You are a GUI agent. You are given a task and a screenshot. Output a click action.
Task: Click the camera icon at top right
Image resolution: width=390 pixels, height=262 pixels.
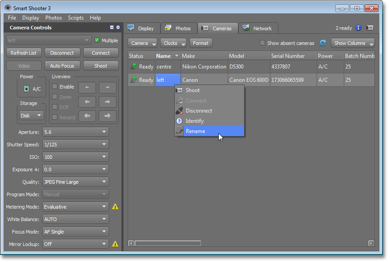[x=370, y=28]
